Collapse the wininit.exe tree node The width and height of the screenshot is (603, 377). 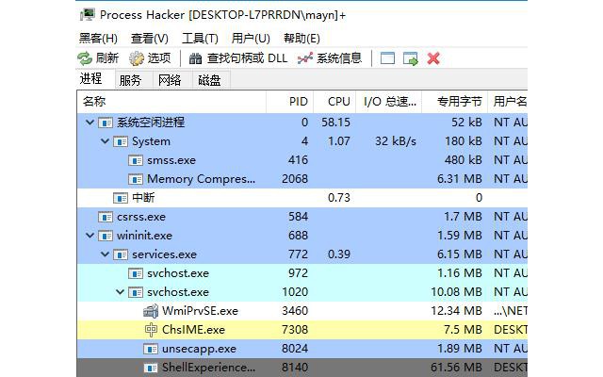pyautogui.click(x=90, y=235)
